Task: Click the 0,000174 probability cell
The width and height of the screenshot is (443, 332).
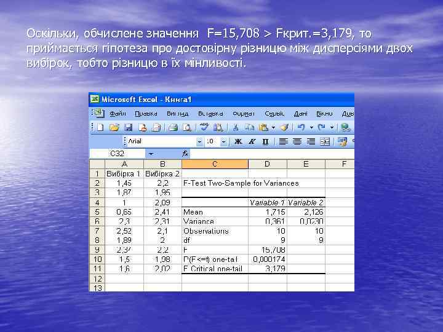Action: point(267,259)
